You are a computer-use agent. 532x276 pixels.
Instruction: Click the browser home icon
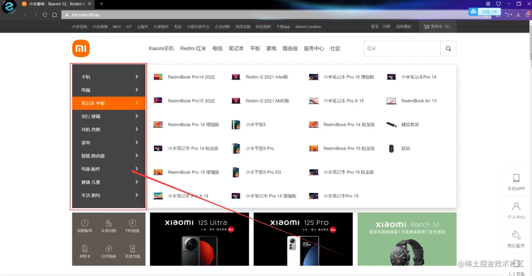coord(54,15)
